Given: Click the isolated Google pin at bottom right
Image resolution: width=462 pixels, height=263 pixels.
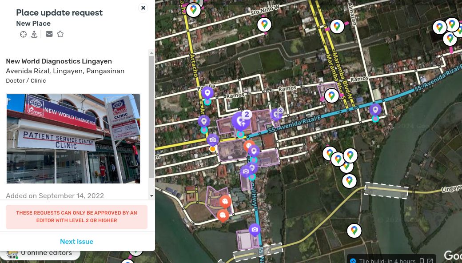Looking at the screenshot, I should (x=354, y=231).
